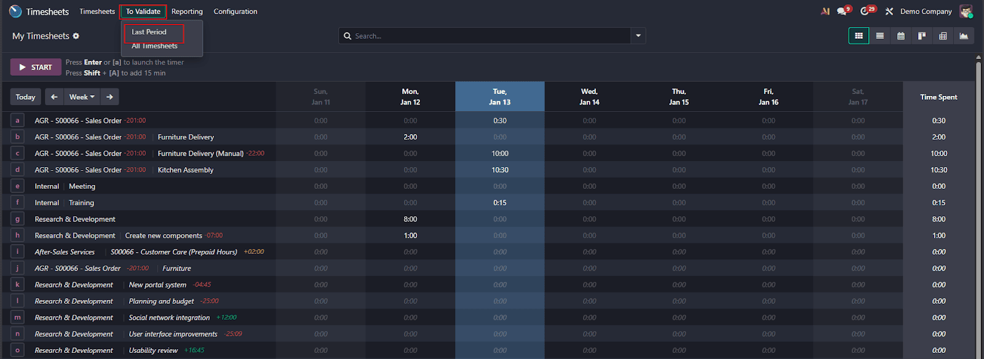Edit Monday 8:00 cell for Research & Development
This screenshot has width=984, height=359.
pyautogui.click(x=410, y=219)
